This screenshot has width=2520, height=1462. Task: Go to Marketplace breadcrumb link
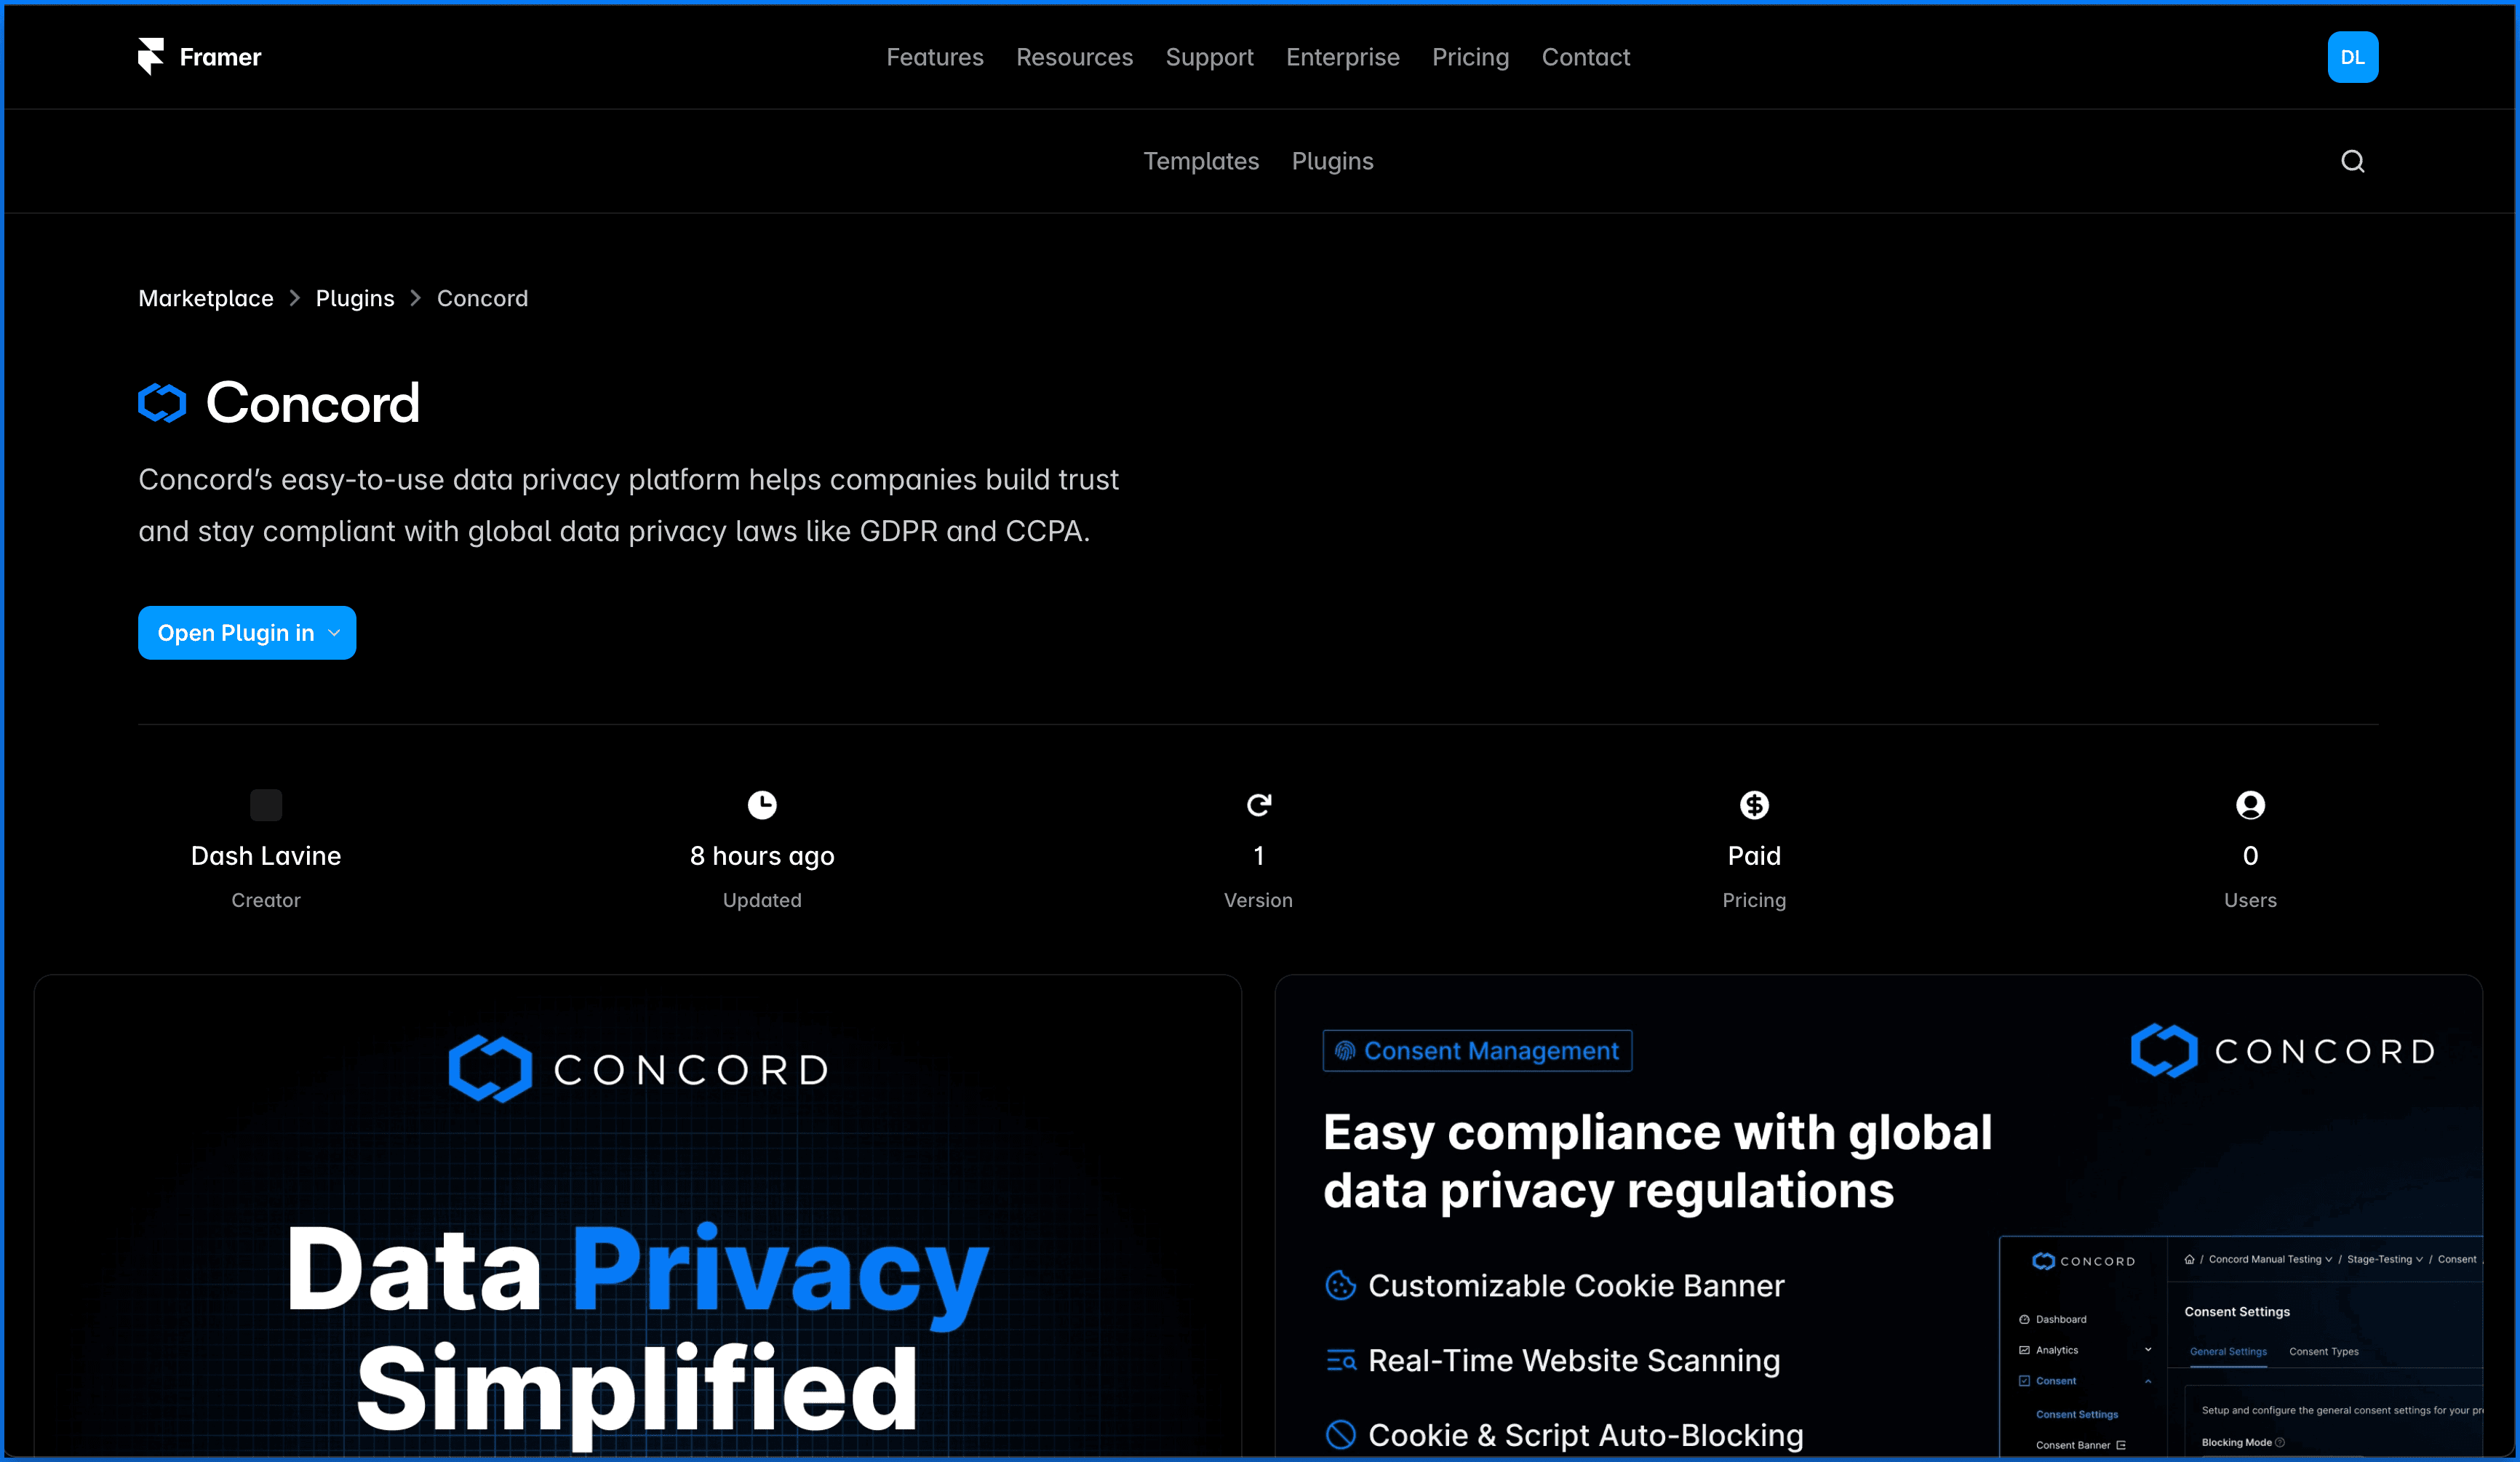click(x=206, y=298)
